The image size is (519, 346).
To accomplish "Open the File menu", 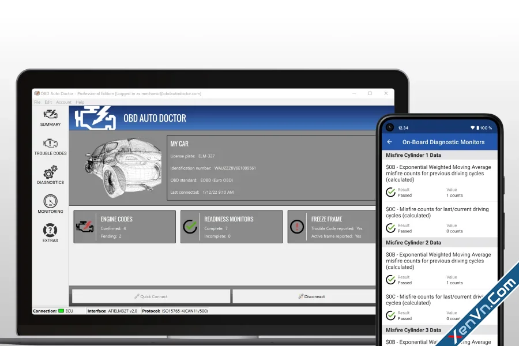I will (x=37, y=102).
